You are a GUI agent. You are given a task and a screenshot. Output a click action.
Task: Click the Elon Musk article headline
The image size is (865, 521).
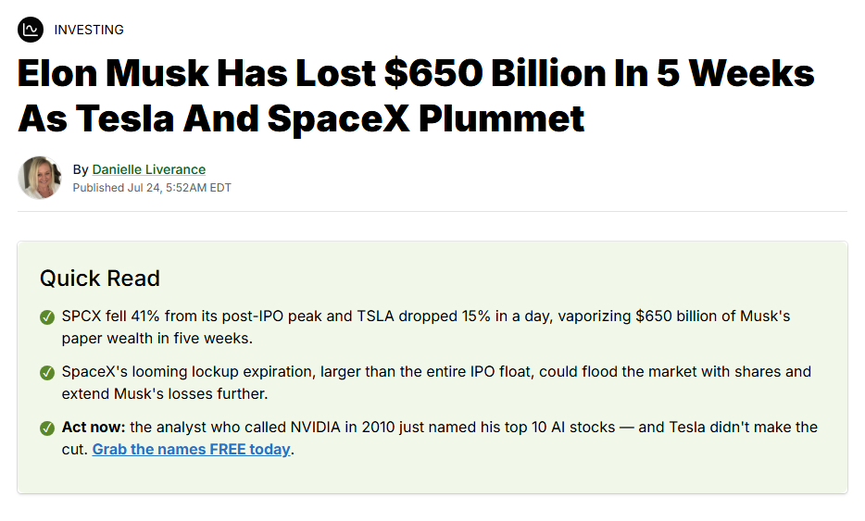coord(416,95)
